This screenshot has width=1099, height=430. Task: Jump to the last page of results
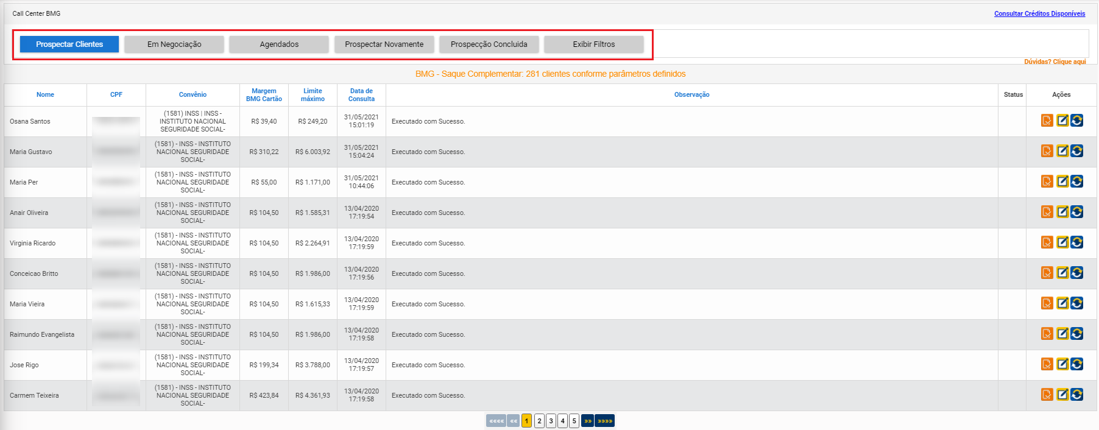tap(604, 421)
